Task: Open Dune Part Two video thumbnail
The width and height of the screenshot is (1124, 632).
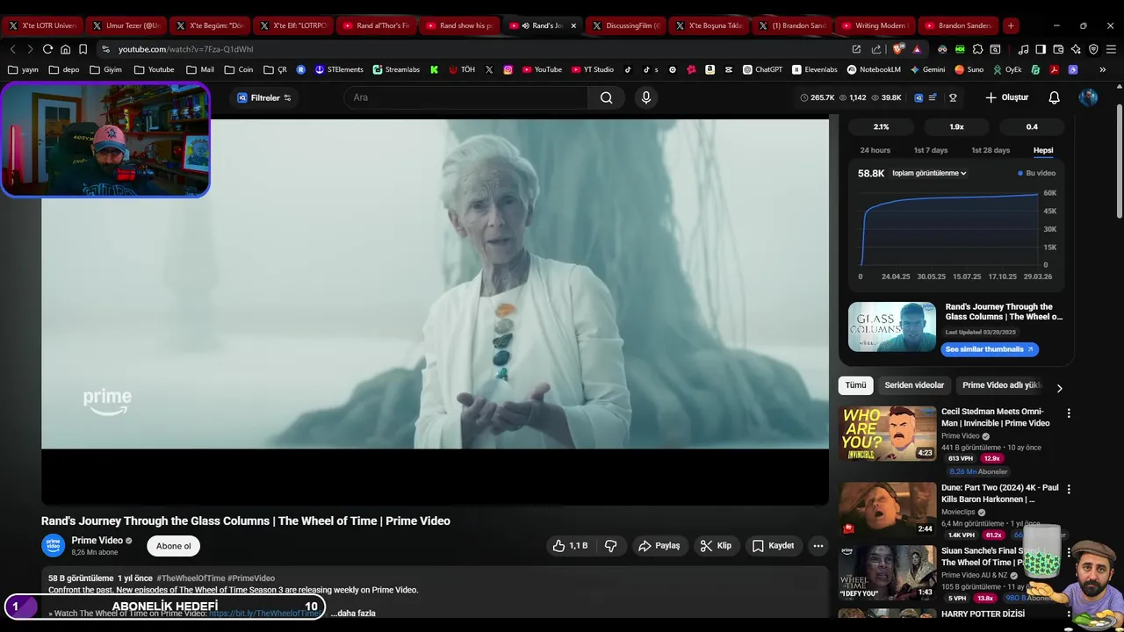Action: pos(887,508)
